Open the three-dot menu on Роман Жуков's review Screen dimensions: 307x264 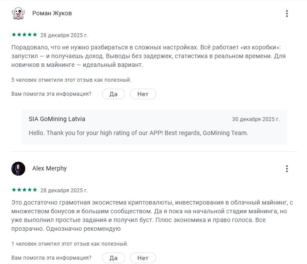287,14
